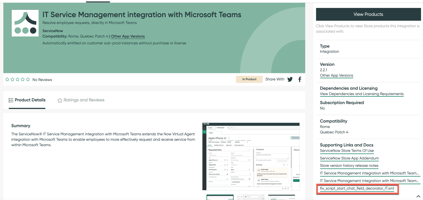Click the Subscription Required heading

pyautogui.click(x=342, y=103)
